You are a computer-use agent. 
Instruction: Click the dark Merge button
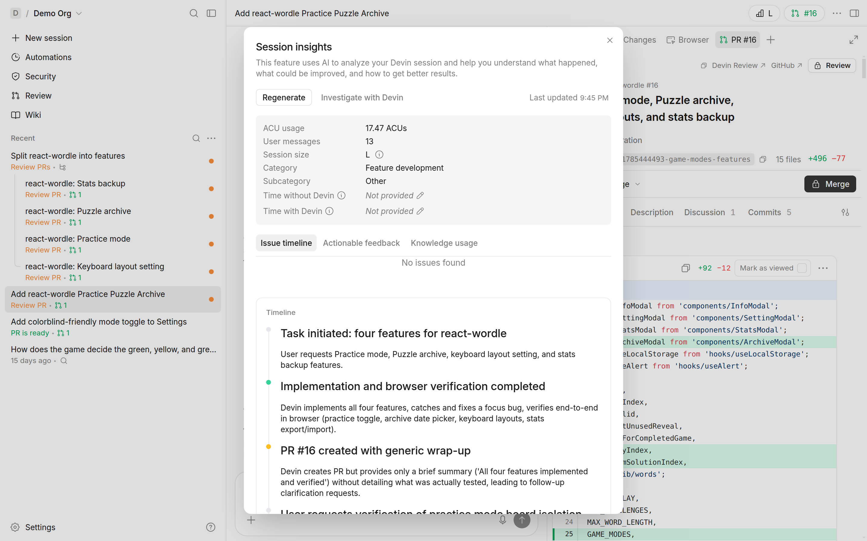(x=830, y=184)
